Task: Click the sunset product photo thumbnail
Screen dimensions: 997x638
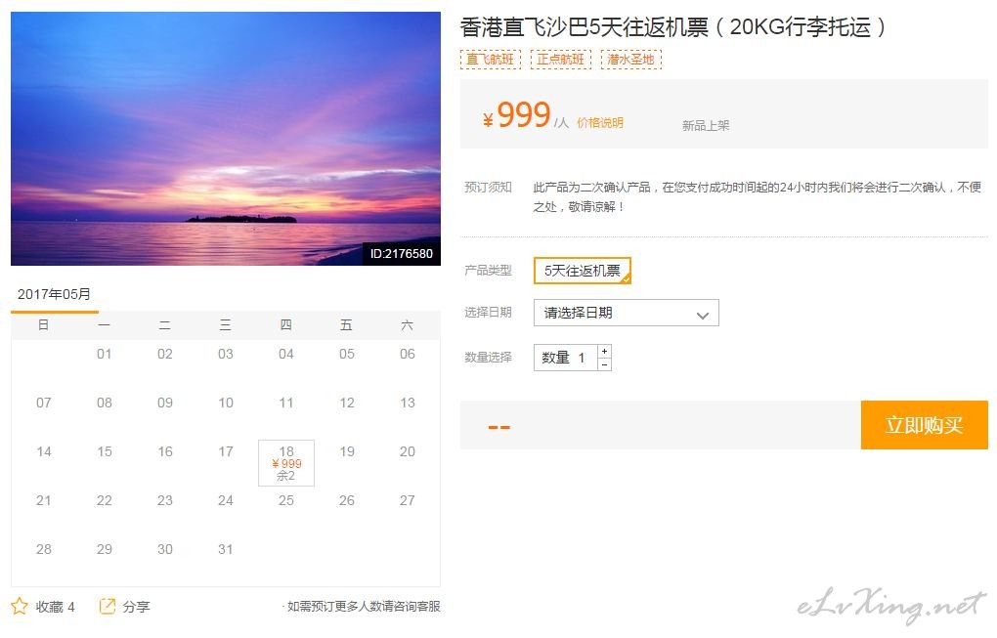Action: [x=226, y=139]
